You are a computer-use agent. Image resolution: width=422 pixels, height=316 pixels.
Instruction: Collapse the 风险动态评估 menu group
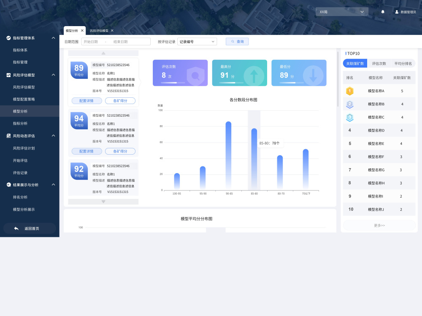(x=53, y=136)
